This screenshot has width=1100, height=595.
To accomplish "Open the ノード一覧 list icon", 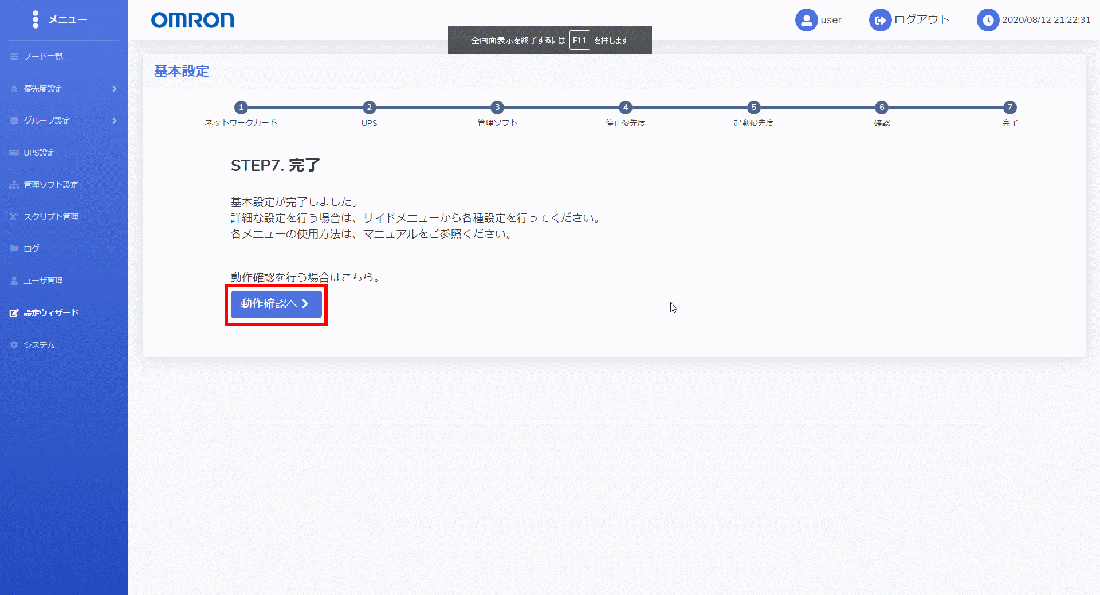I will click(14, 57).
